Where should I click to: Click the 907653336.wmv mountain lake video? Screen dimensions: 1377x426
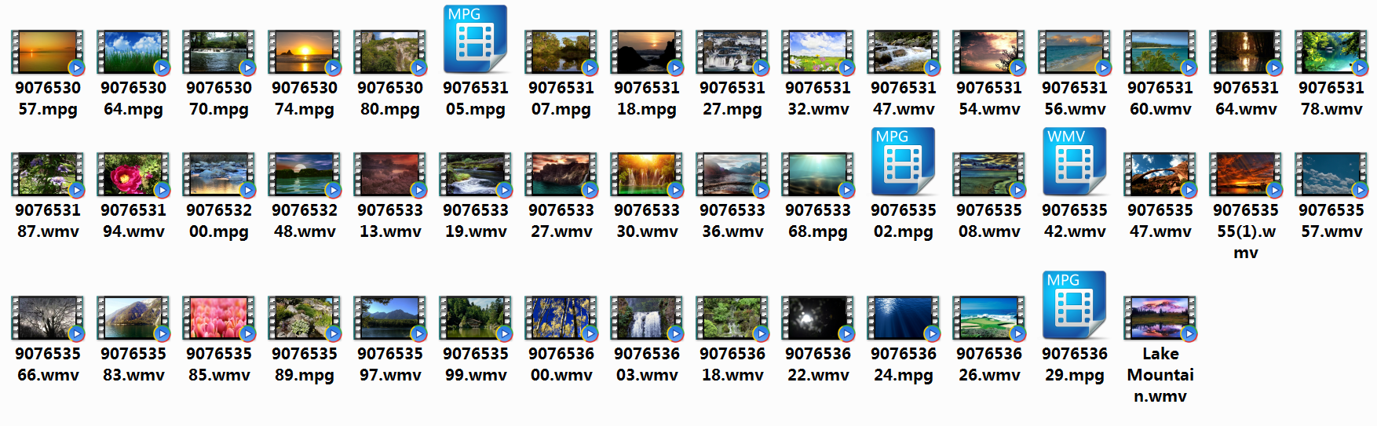732,174
